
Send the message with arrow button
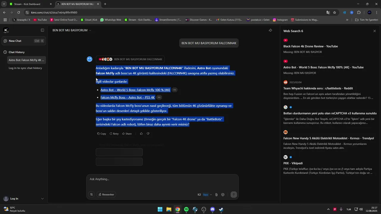pos(234,195)
